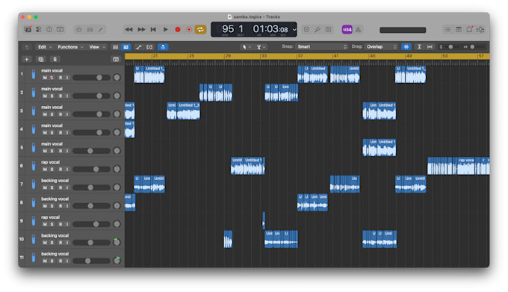Toggle the purple Count-in button
Image resolution: width=508 pixels, height=292 pixels.
coord(347,29)
